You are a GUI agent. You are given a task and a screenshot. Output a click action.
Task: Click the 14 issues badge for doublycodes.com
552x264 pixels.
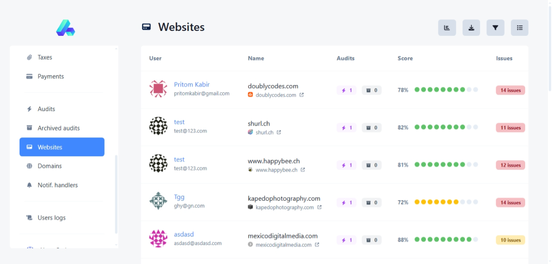[510, 90]
